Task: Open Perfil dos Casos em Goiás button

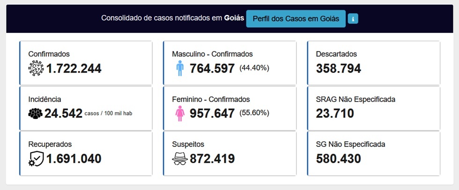Action: pos(296,19)
